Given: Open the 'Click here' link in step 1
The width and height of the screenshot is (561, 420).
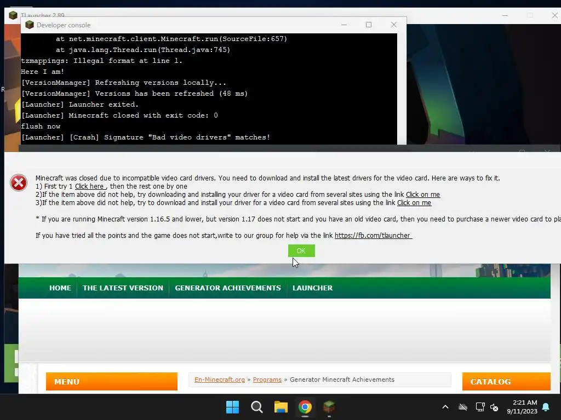Looking at the screenshot, I should 89,186.
